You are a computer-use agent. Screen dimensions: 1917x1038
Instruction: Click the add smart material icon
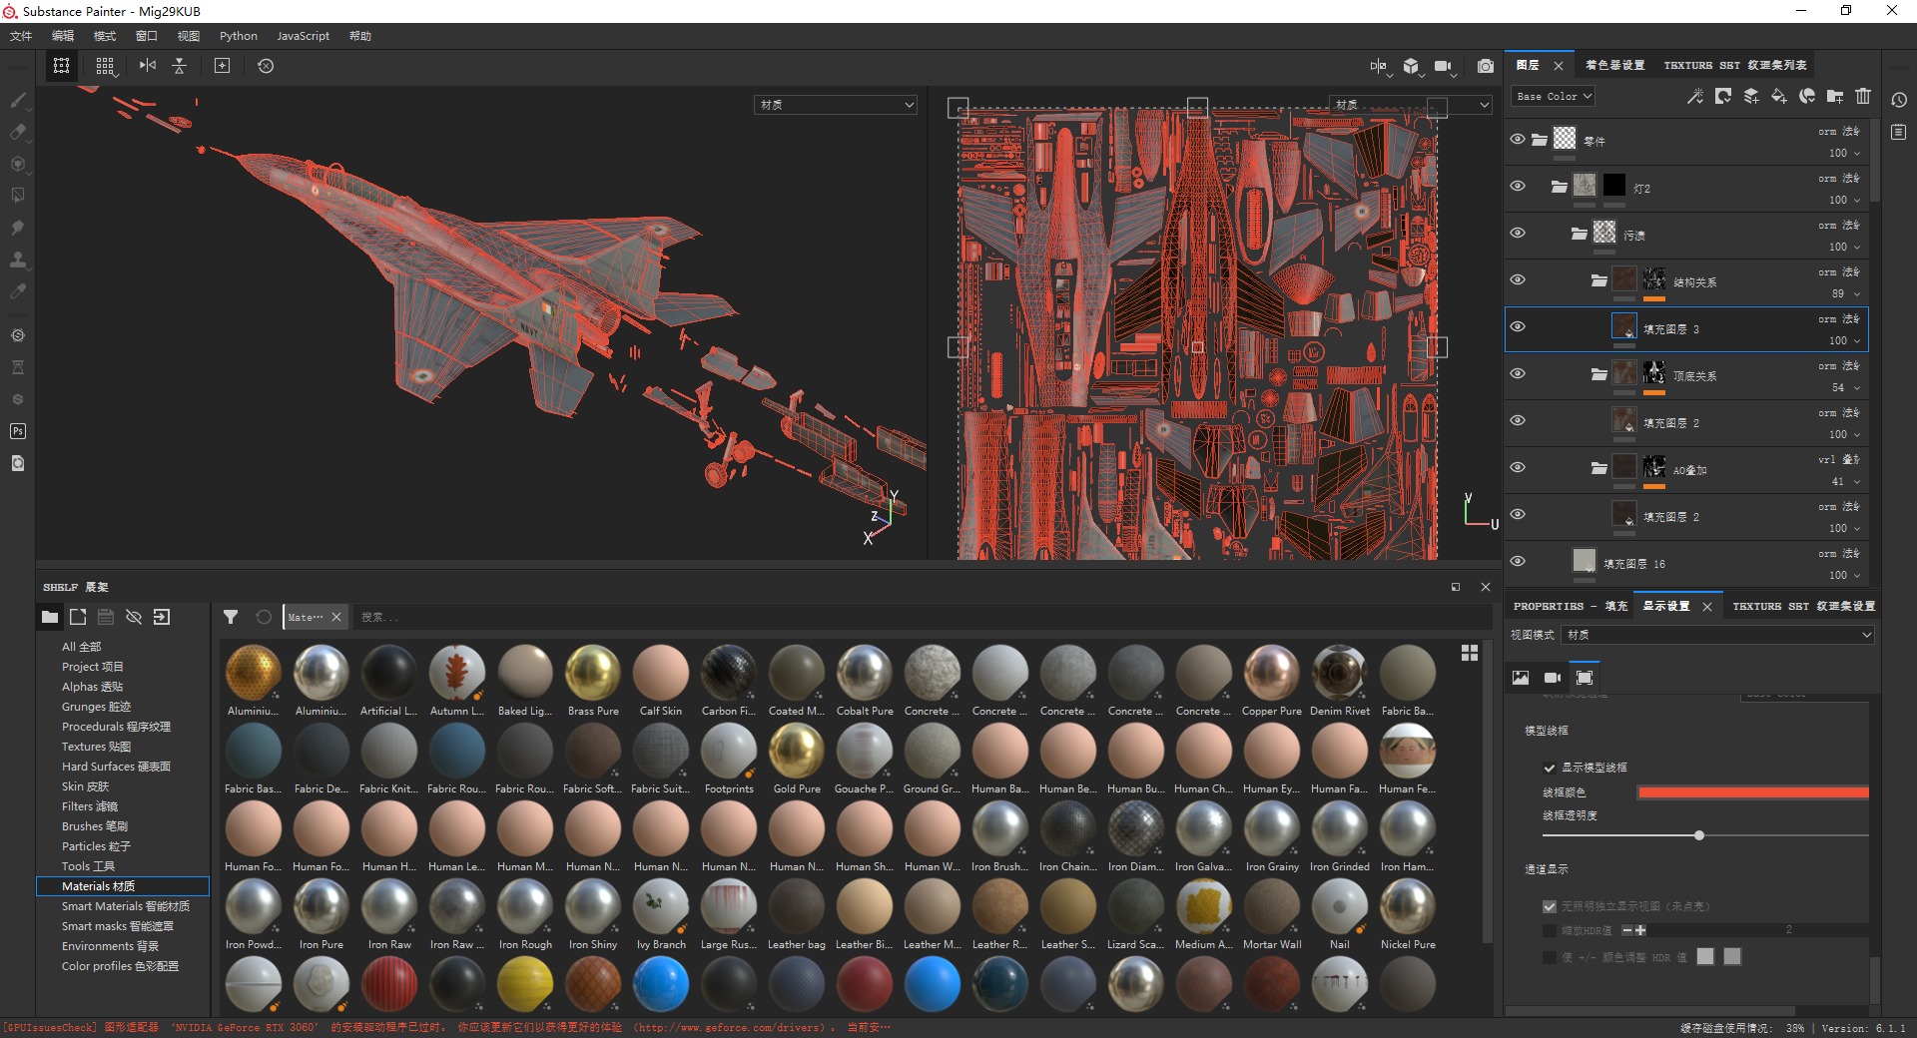point(1807,96)
